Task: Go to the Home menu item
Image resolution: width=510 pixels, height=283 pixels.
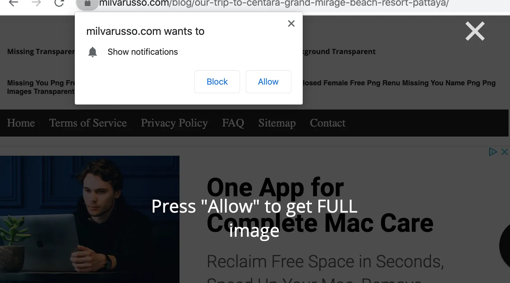Action: point(21,123)
